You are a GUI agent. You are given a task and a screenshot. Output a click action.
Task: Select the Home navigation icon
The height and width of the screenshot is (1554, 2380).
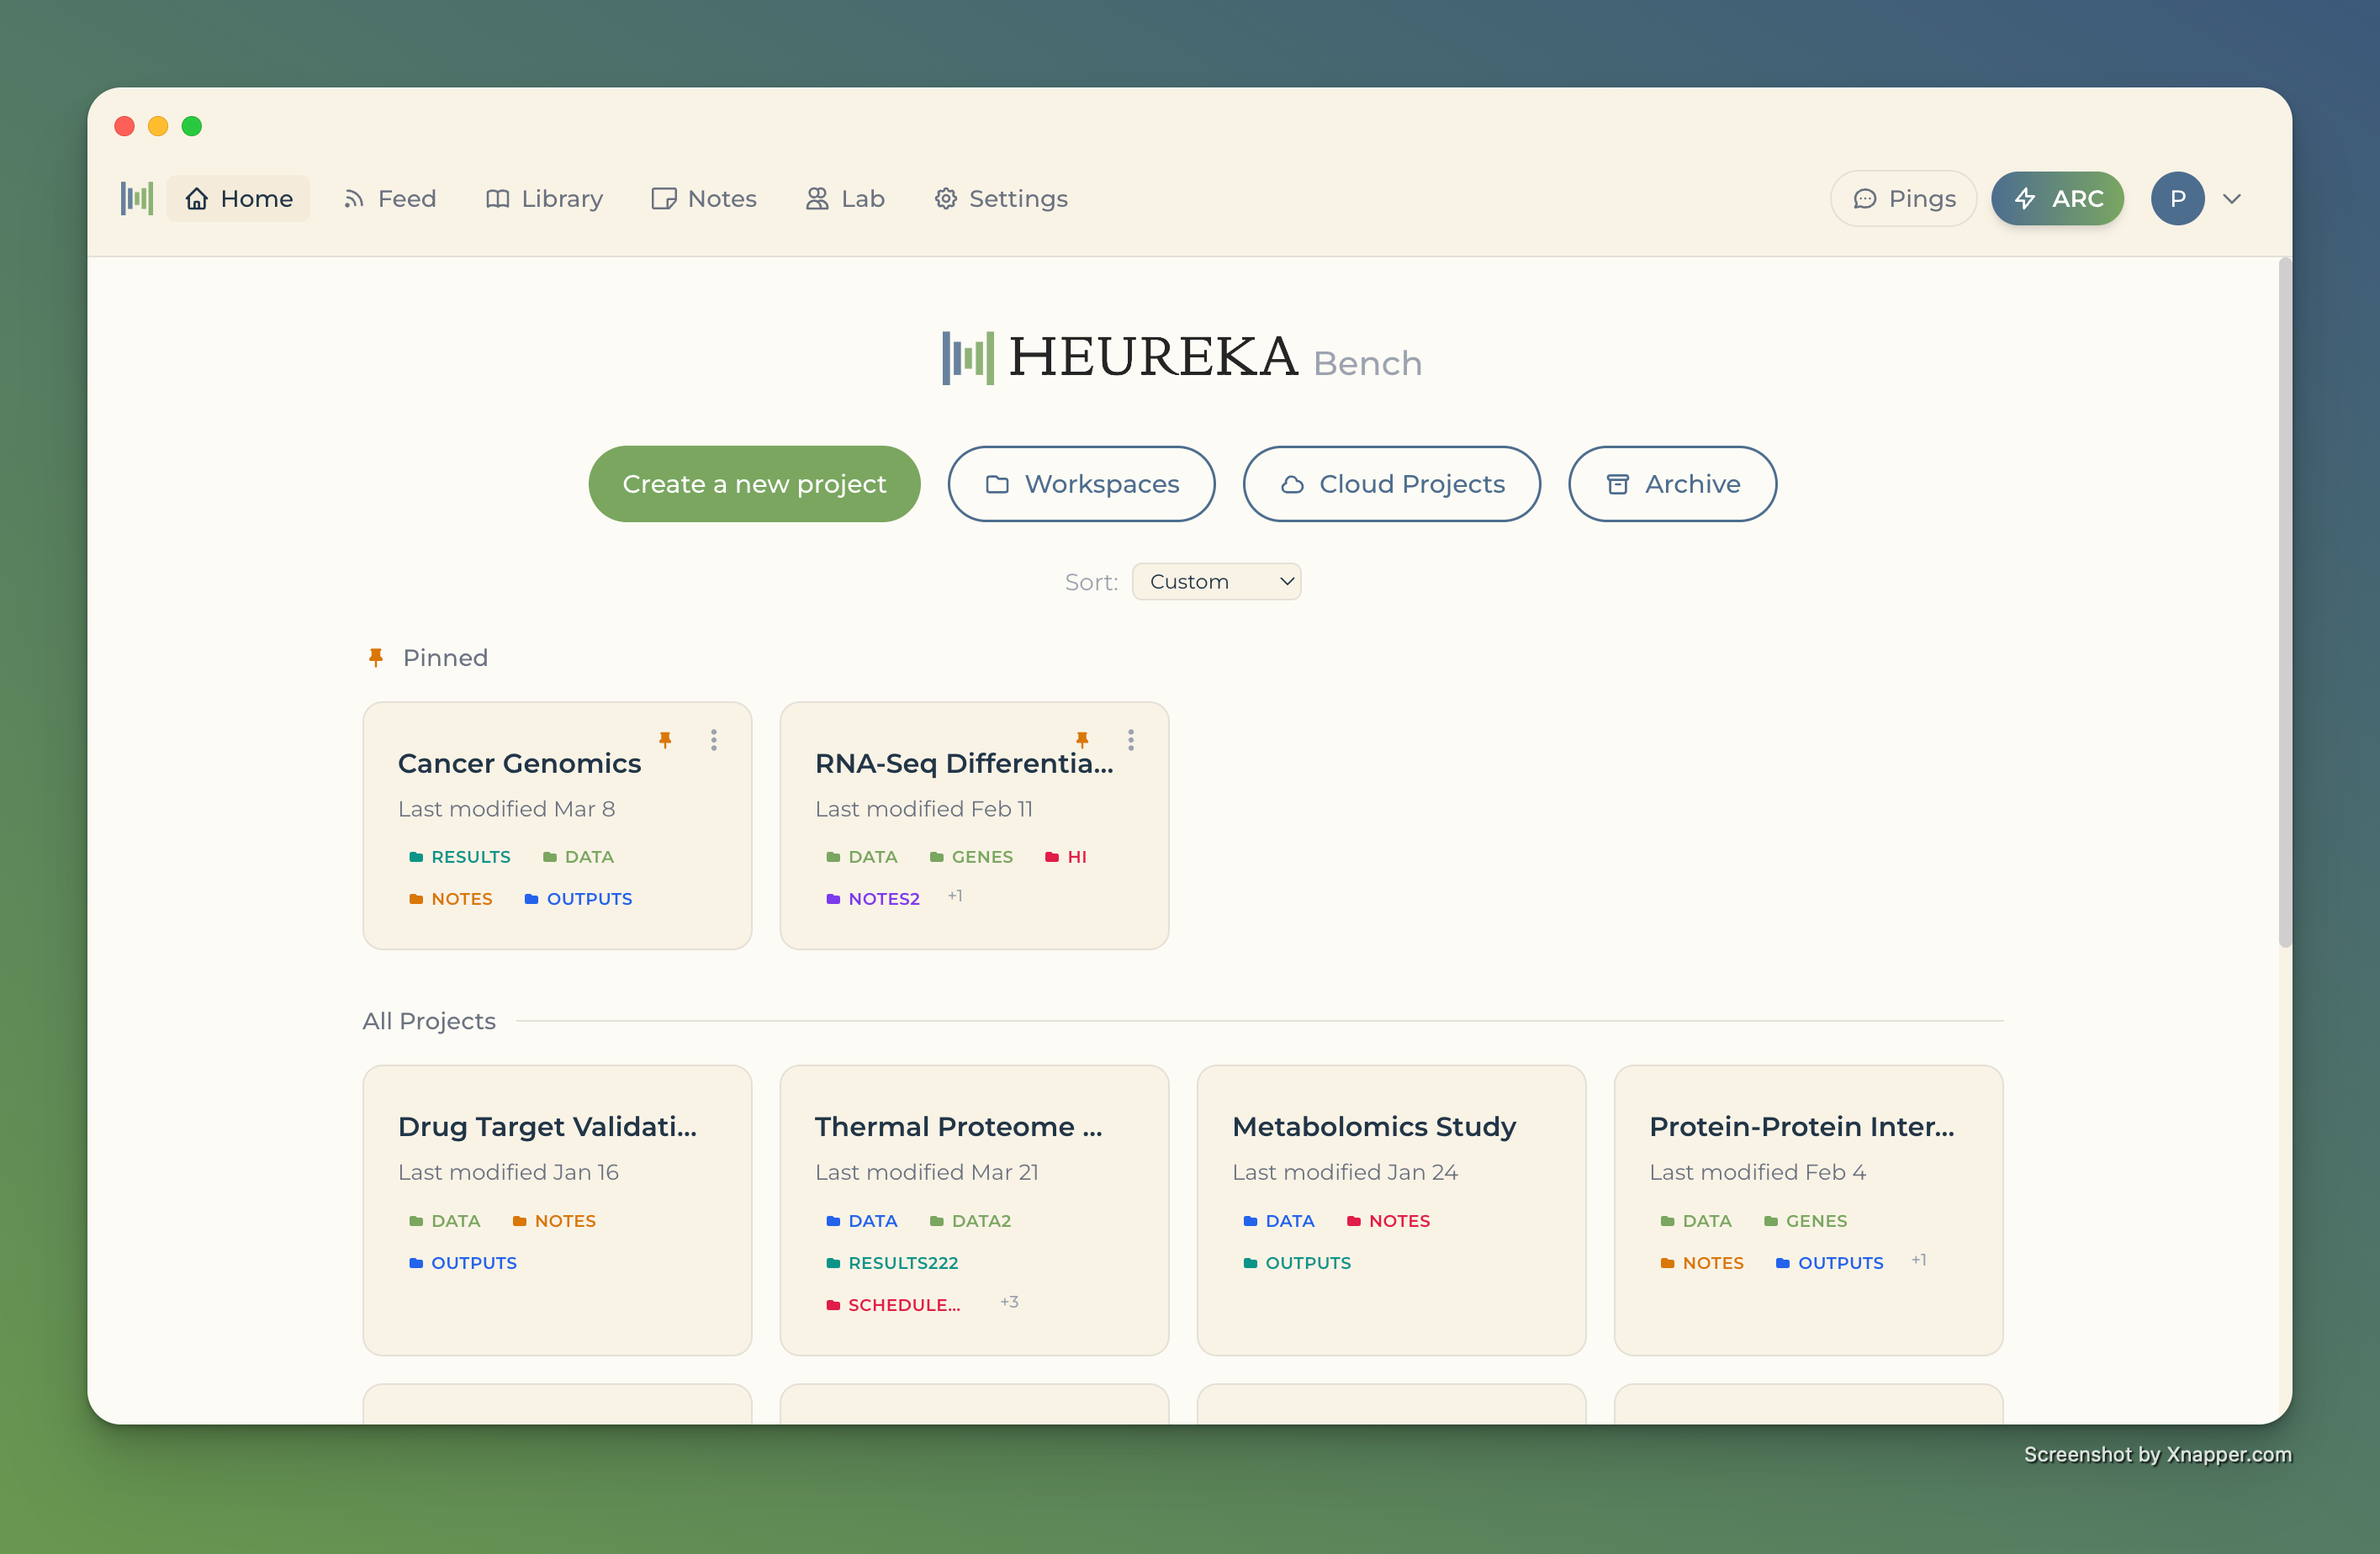tap(196, 198)
